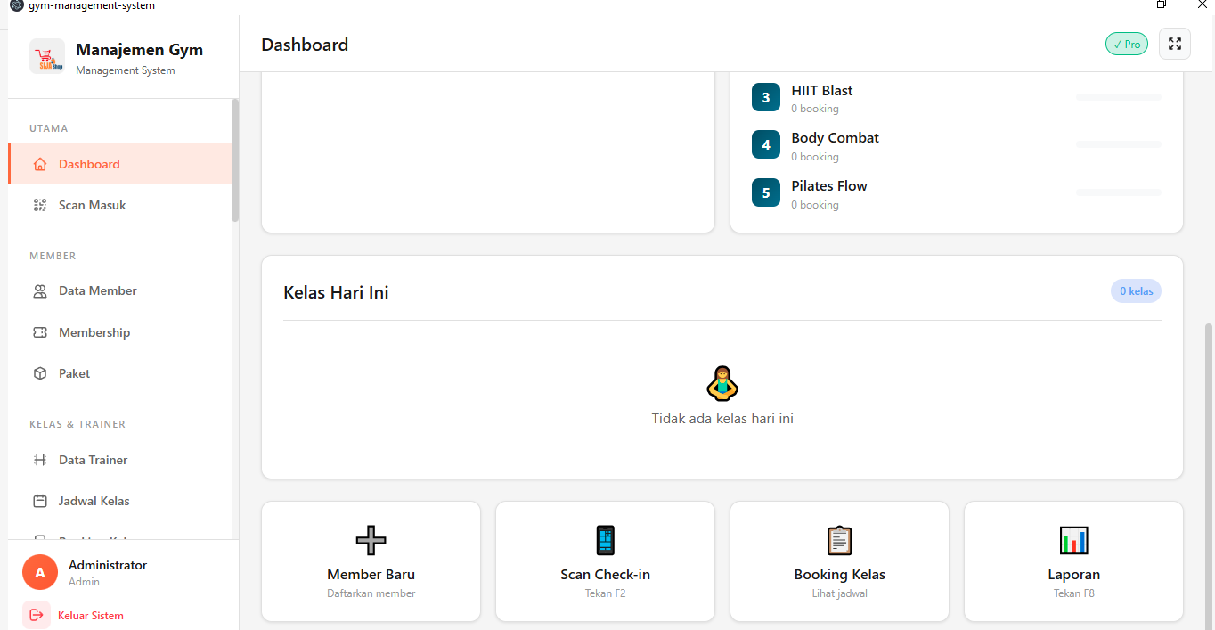Click the Jadwal Kelas calendar icon
This screenshot has height=630, width=1215.
(40, 501)
